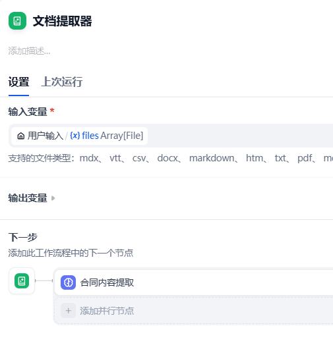Click the {x} variable icon before files

point(75,136)
